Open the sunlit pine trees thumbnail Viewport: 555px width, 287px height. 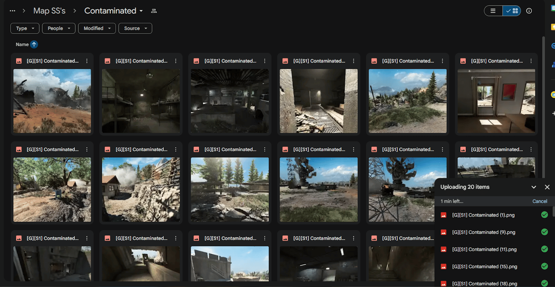point(230,190)
